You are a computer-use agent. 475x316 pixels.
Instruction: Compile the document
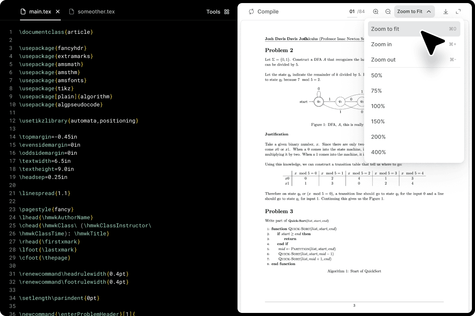click(264, 12)
